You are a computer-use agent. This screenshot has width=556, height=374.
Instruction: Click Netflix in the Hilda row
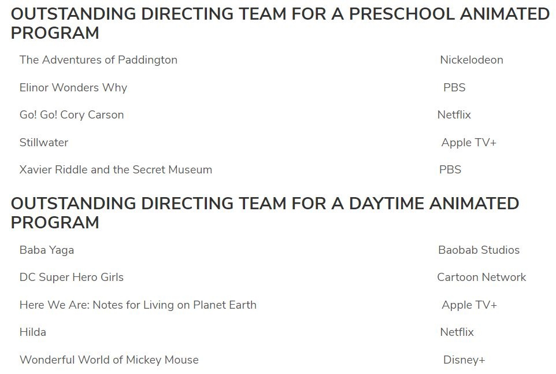point(457,332)
